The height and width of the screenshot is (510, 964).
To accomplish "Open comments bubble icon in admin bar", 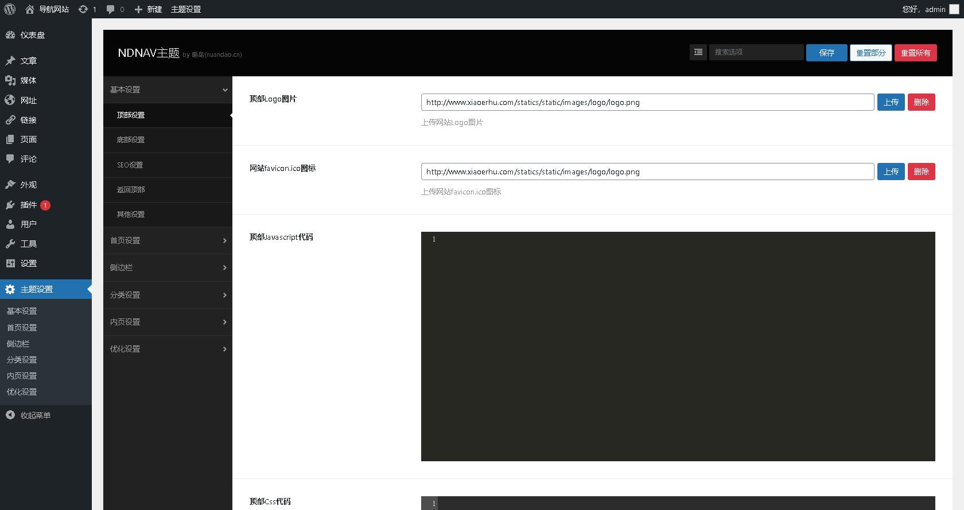I will click(x=111, y=9).
